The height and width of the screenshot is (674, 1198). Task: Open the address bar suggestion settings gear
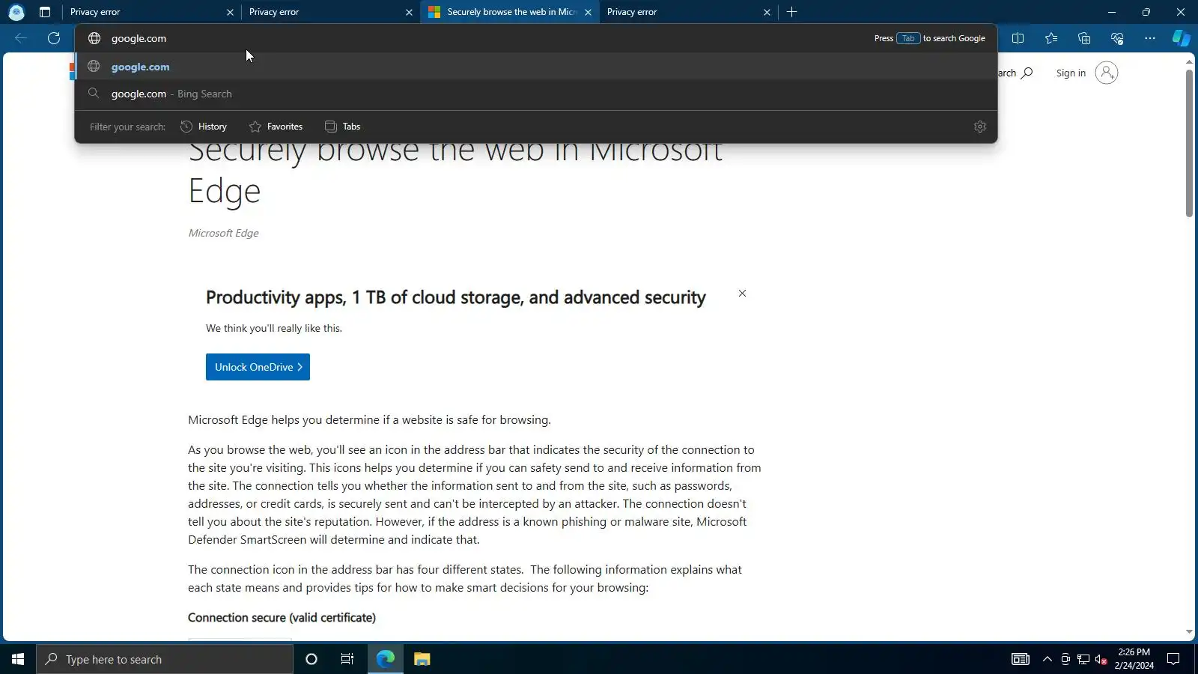980,127
